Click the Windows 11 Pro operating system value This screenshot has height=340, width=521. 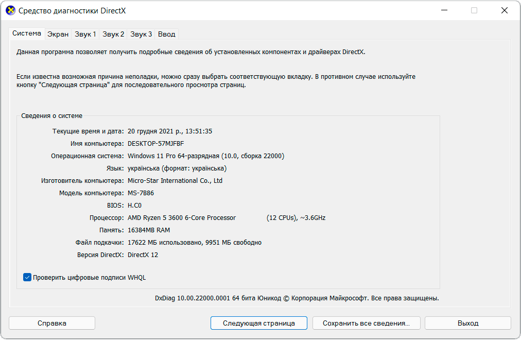(x=205, y=156)
